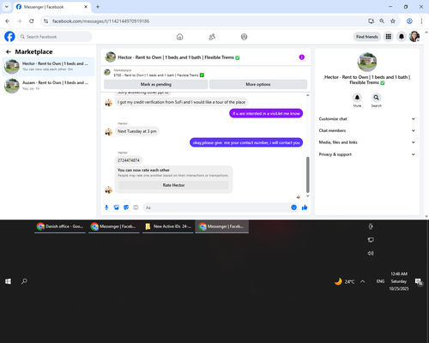
Task: Focus the Search Facebook field
Action: pyautogui.click(x=55, y=37)
